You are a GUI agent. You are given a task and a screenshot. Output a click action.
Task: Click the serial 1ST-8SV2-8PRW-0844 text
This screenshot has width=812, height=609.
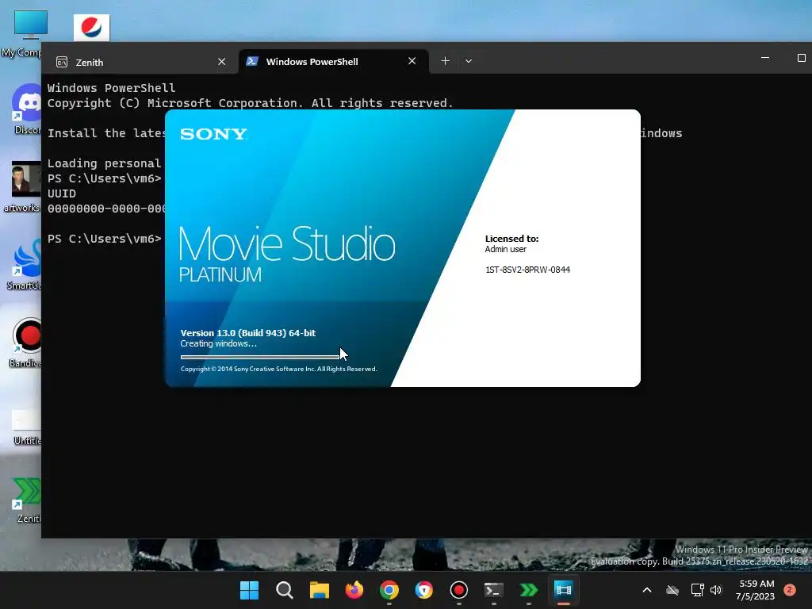click(x=527, y=270)
